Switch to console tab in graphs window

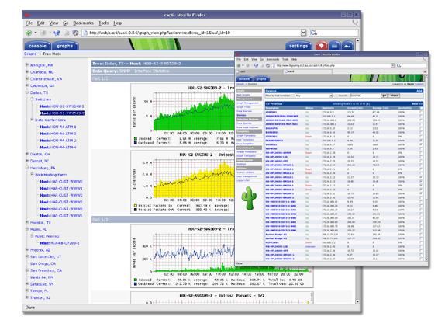click(x=37, y=46)
